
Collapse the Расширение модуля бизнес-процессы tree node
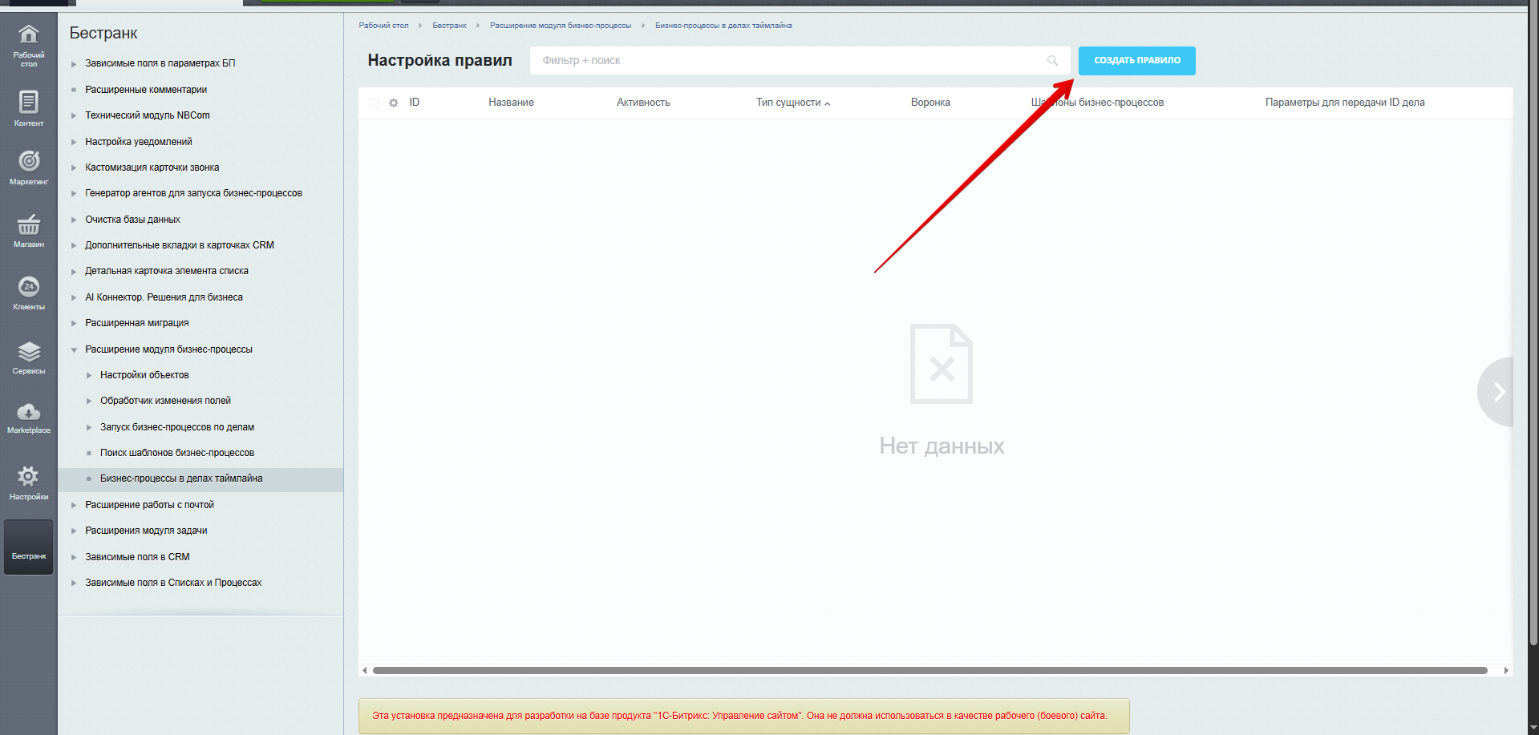[74, 350]
